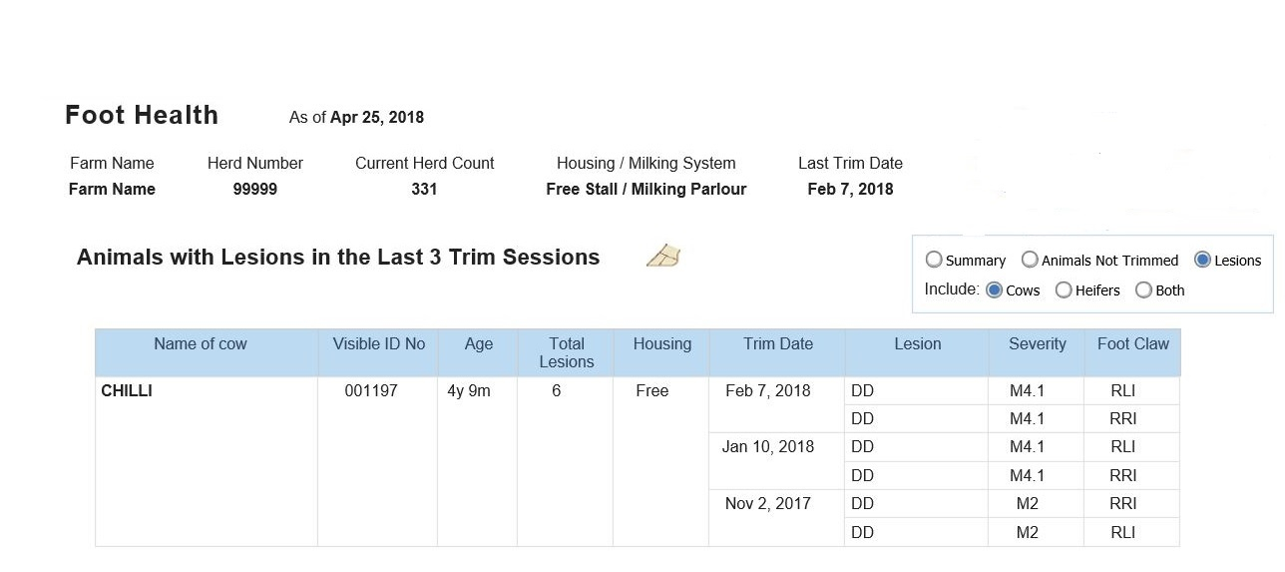The width and height of the screenshot is (1285, 572).
Task: Click the Total Lesions column header
Action: tap(567, 352)
